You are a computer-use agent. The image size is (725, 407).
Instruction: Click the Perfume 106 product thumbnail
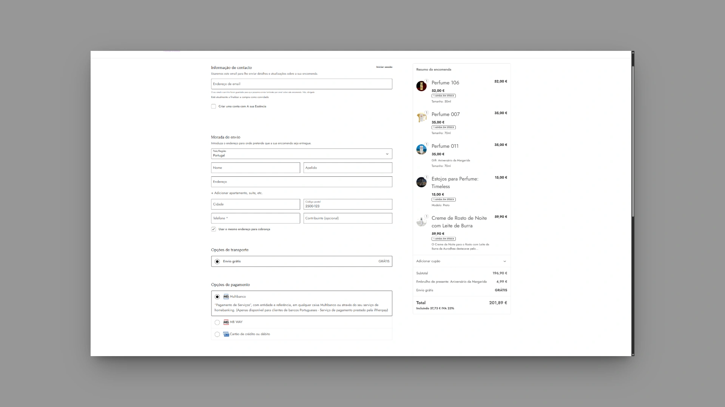[x=421, y=86]
